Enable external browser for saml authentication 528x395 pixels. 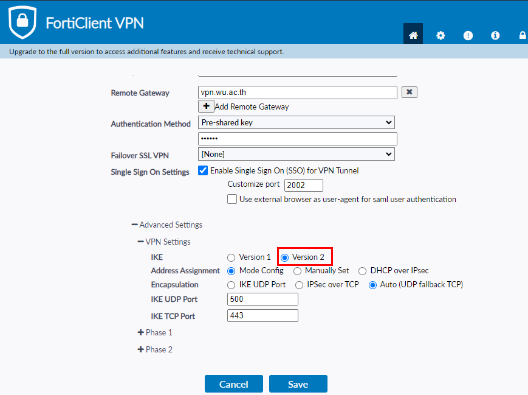232,199
